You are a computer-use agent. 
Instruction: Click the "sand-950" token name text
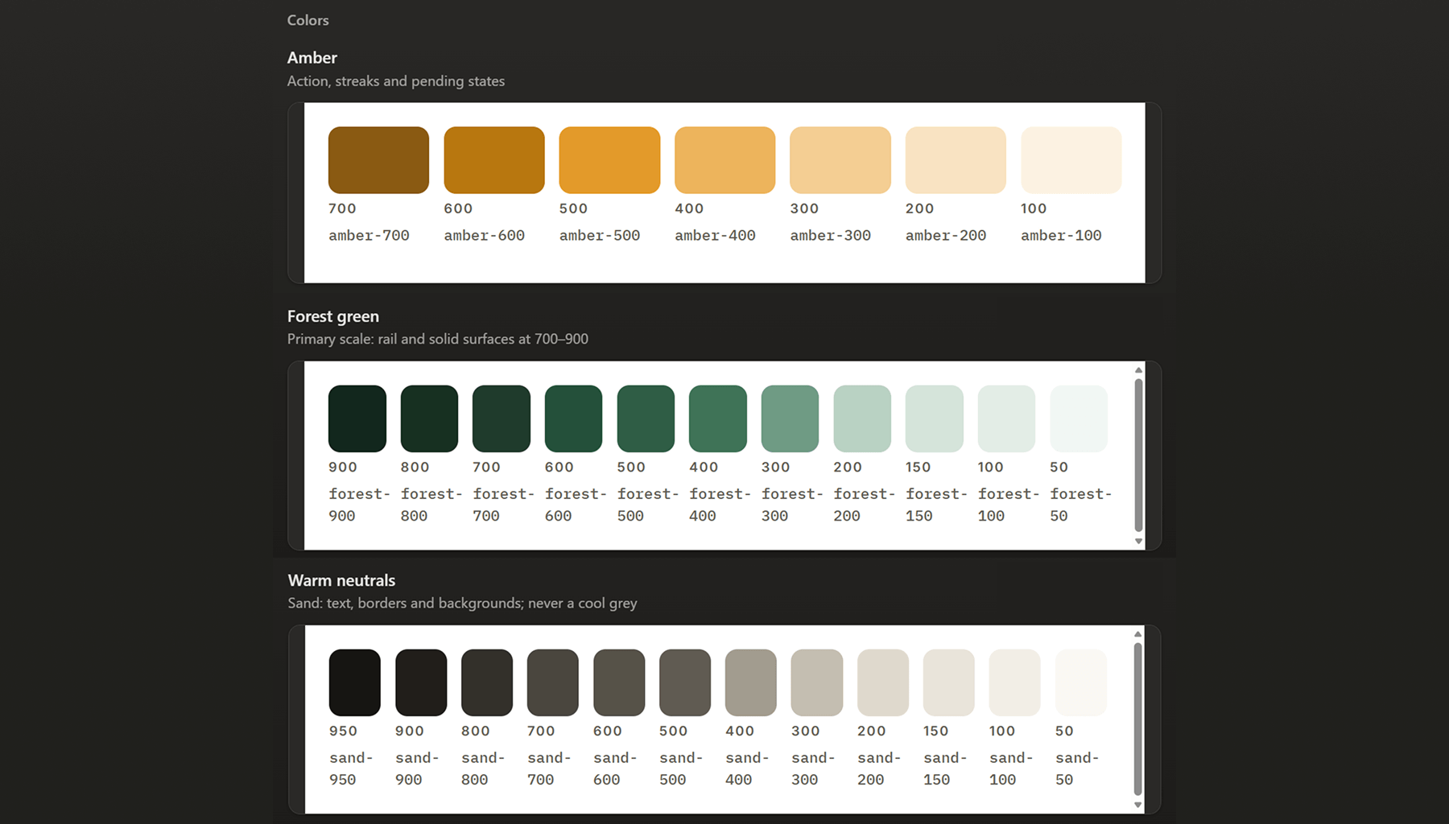351,768
